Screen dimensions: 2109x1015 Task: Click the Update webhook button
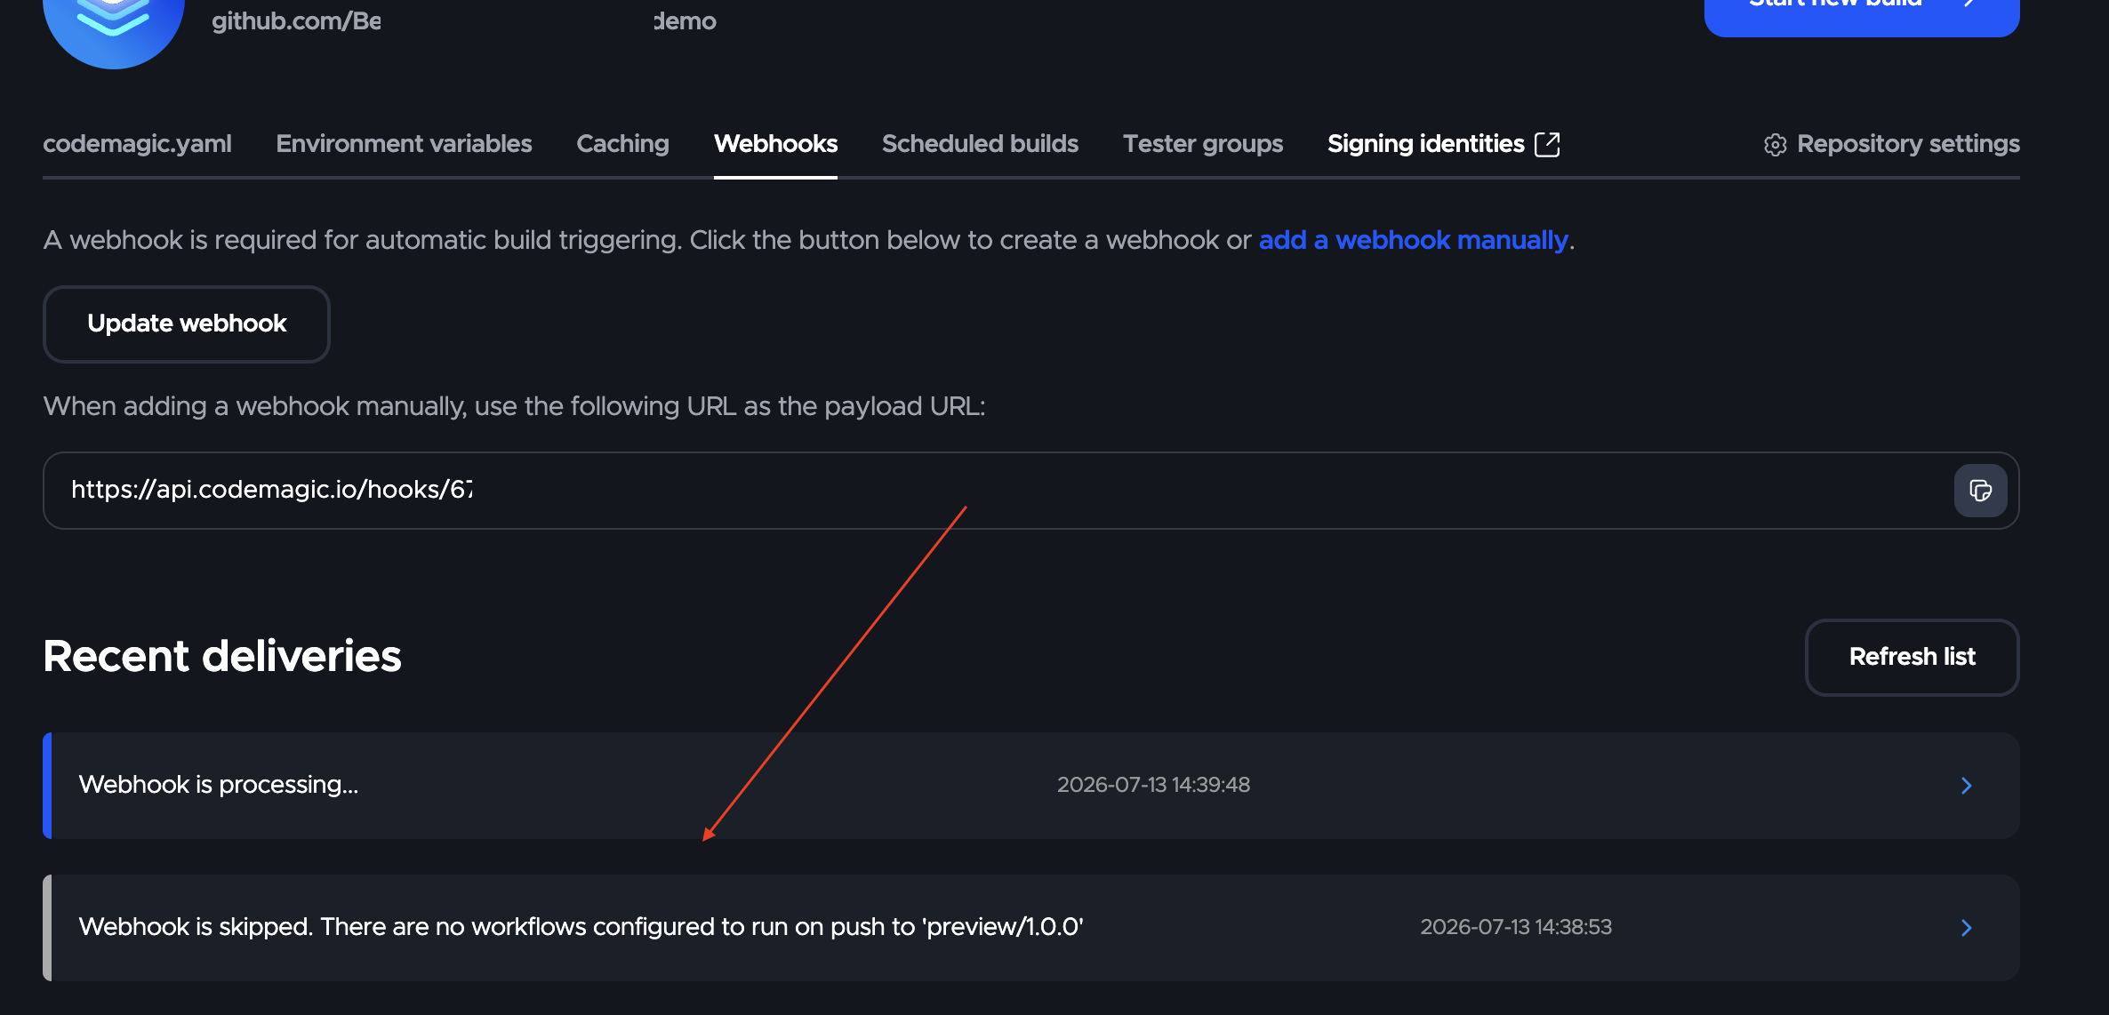tap(187, 324)
